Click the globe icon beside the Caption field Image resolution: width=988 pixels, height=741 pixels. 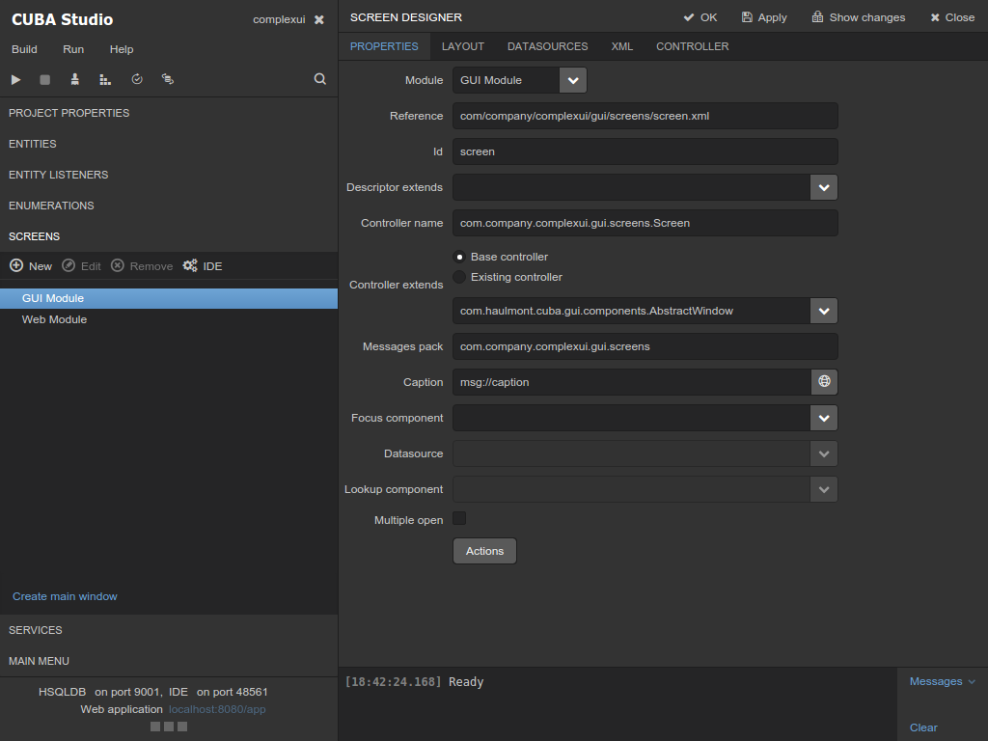coord(824,382)
